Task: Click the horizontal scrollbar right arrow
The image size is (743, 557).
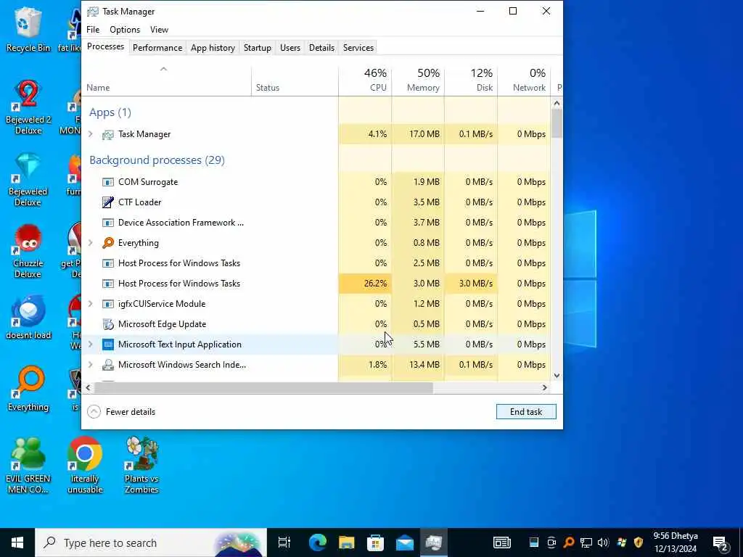Action: [544, 387]
